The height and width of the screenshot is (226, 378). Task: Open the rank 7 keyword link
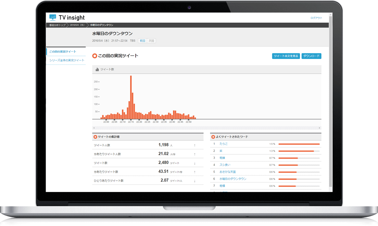point(222,186)
